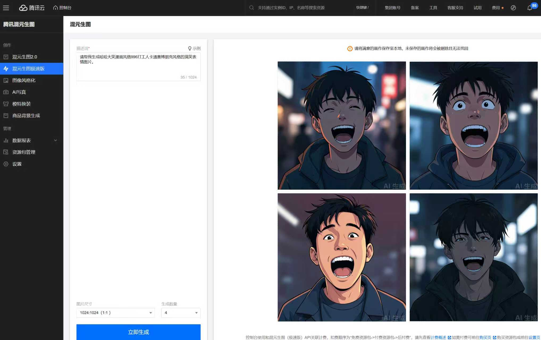Open the 生成数量 count dropdown
Screen dimensions: 541x340
click(181, 313)
